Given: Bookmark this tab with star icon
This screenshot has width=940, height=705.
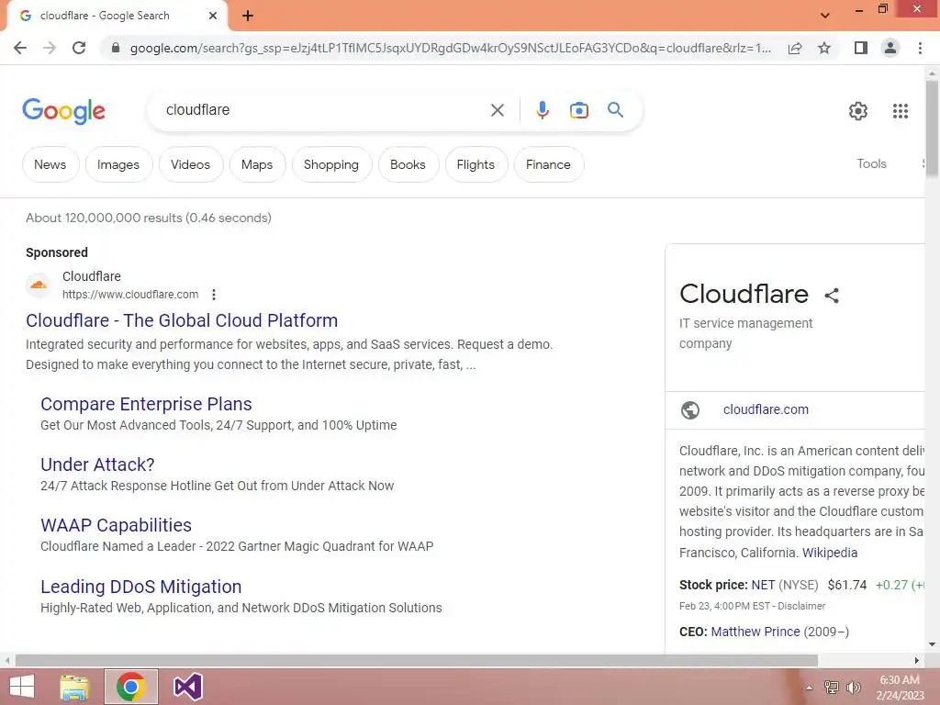Looking at the screenshot, I should point(824,48).
